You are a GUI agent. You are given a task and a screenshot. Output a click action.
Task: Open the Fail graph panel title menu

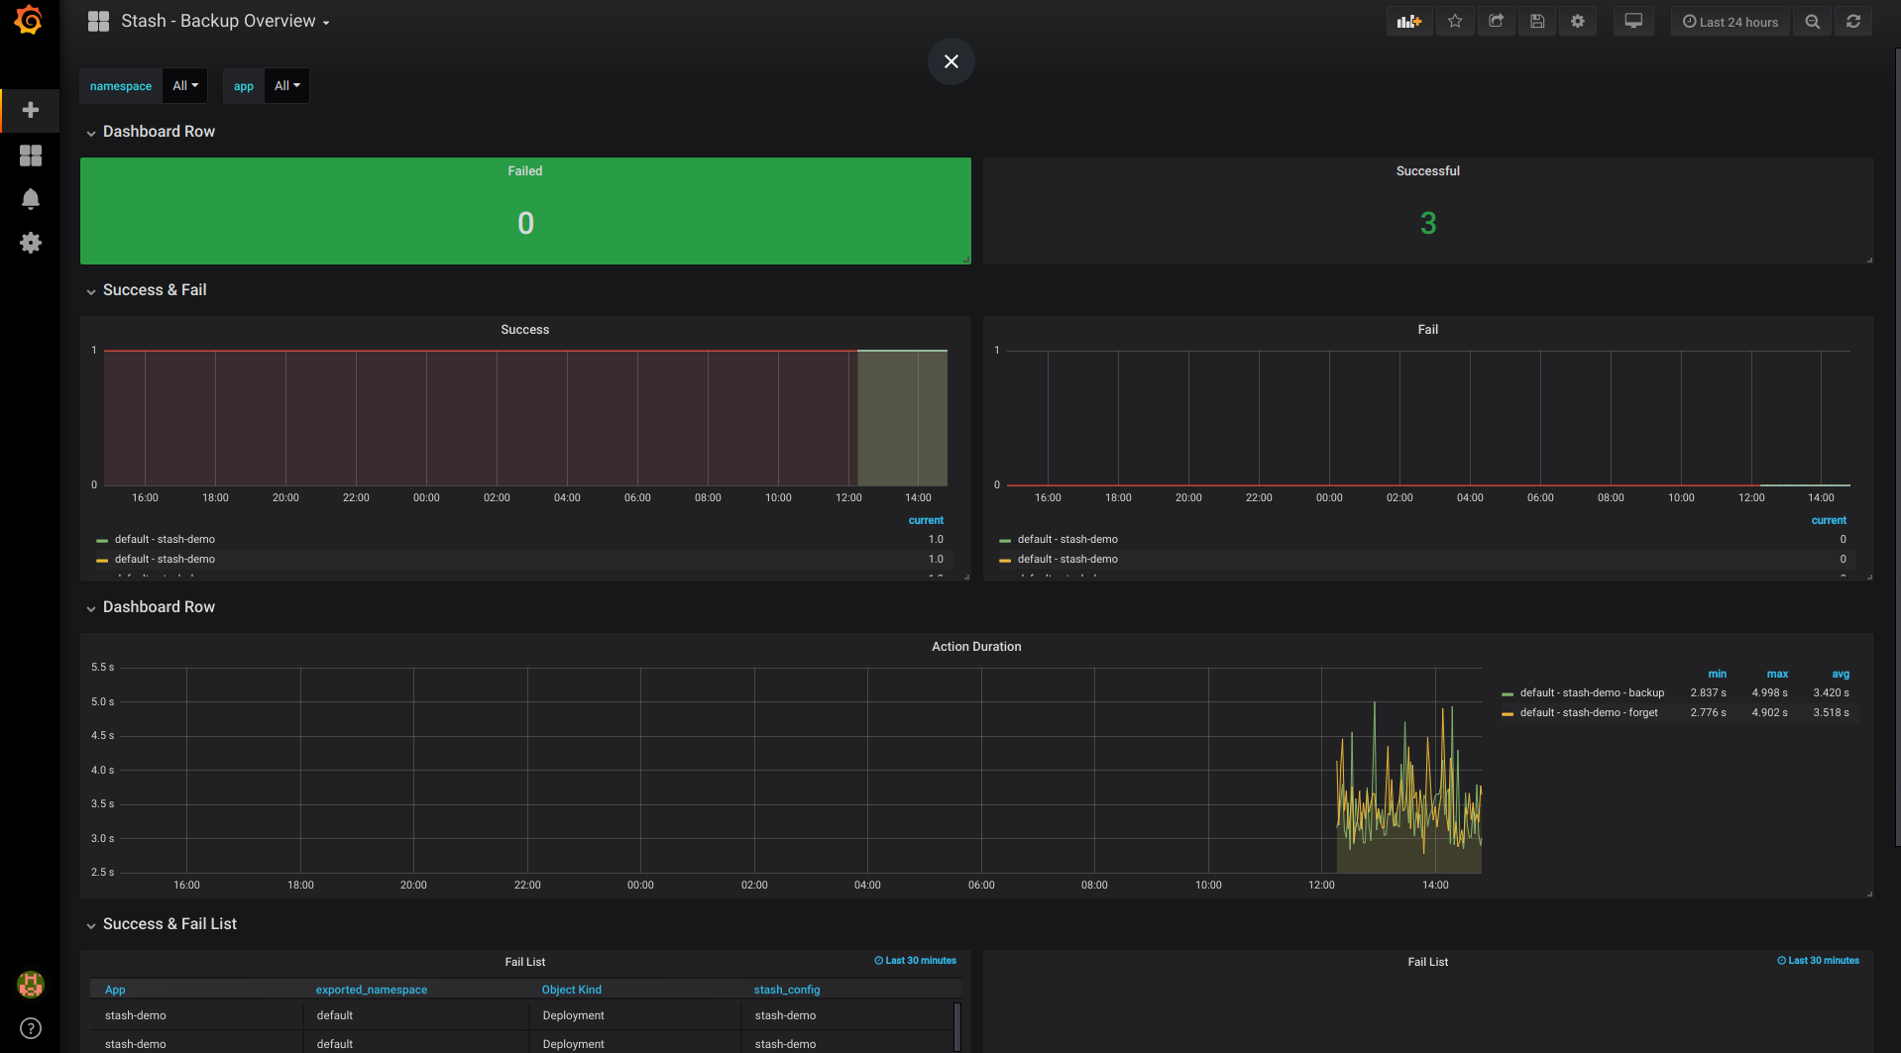(1427, 330)
